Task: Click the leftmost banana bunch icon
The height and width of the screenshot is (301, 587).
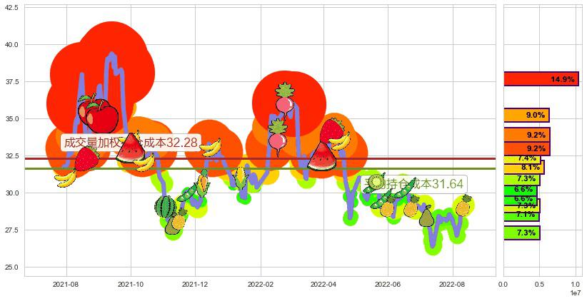Action: point(66,178)
